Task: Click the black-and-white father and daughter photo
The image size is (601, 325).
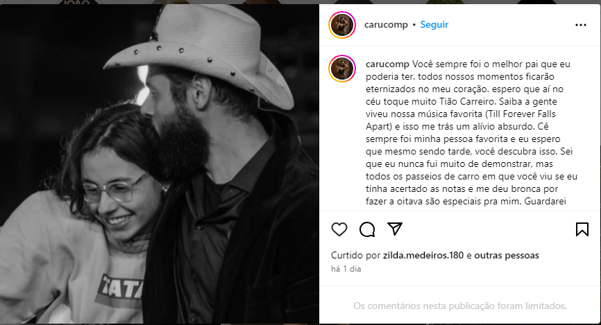Action: (x=160, y=164)
